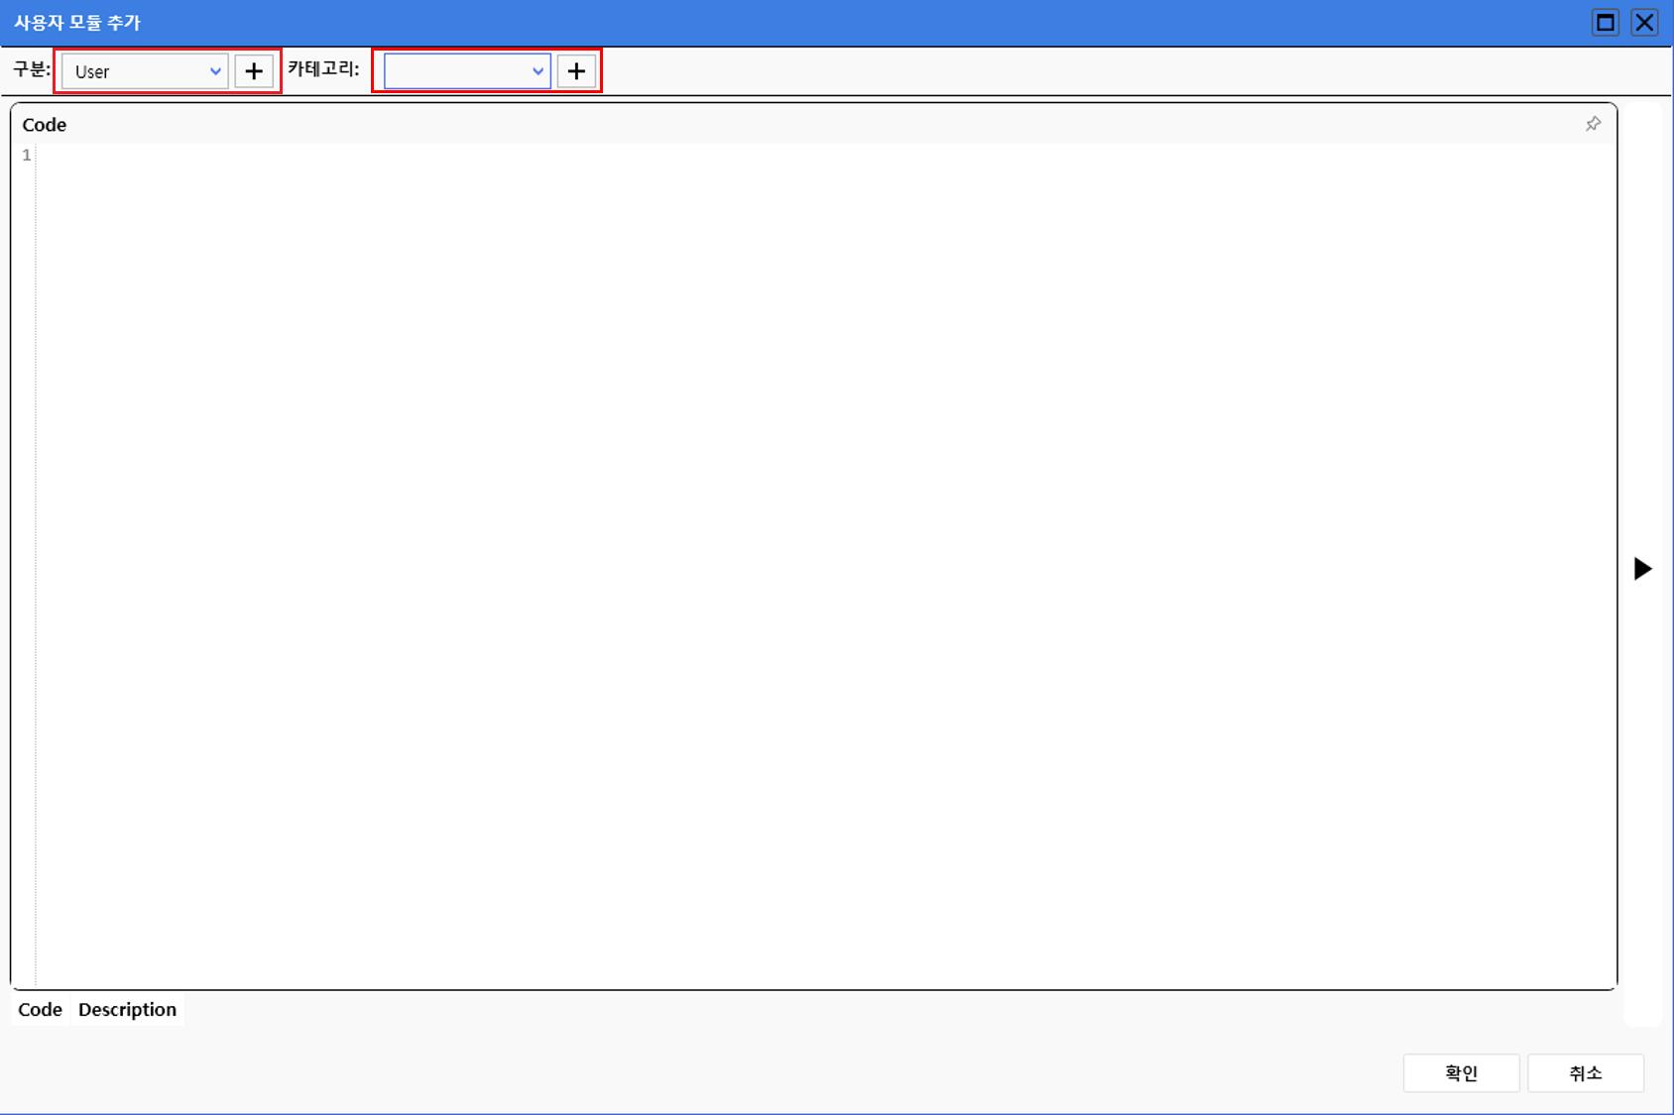Click line number 1 in the editor gutter
1674x1115 pixels.
pyautogui.click(x=26, y=156)
